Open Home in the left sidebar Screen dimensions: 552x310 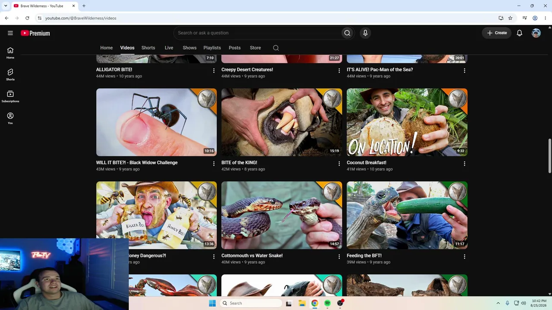[10, 53]
